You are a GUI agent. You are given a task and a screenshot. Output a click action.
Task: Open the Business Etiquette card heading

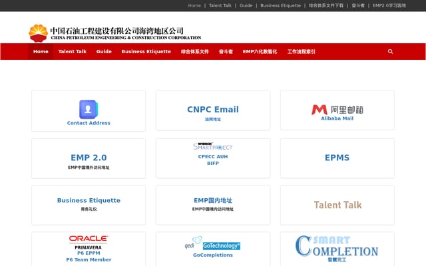tap(89, 200)
